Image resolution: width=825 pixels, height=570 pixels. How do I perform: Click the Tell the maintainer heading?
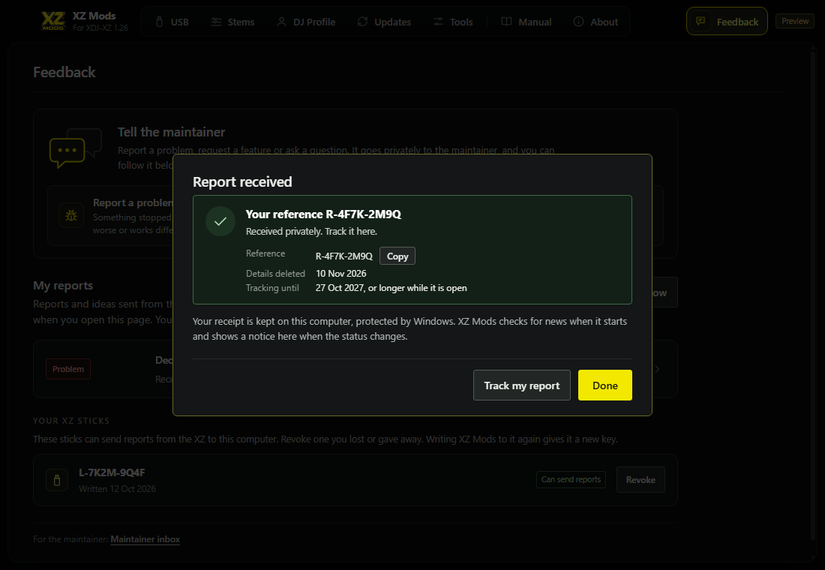pos(171,132)
